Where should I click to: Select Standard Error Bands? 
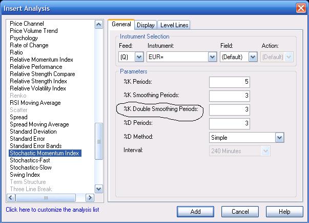[36, 146]
